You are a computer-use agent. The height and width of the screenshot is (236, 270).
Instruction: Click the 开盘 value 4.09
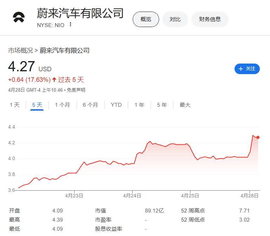(58, 210)
